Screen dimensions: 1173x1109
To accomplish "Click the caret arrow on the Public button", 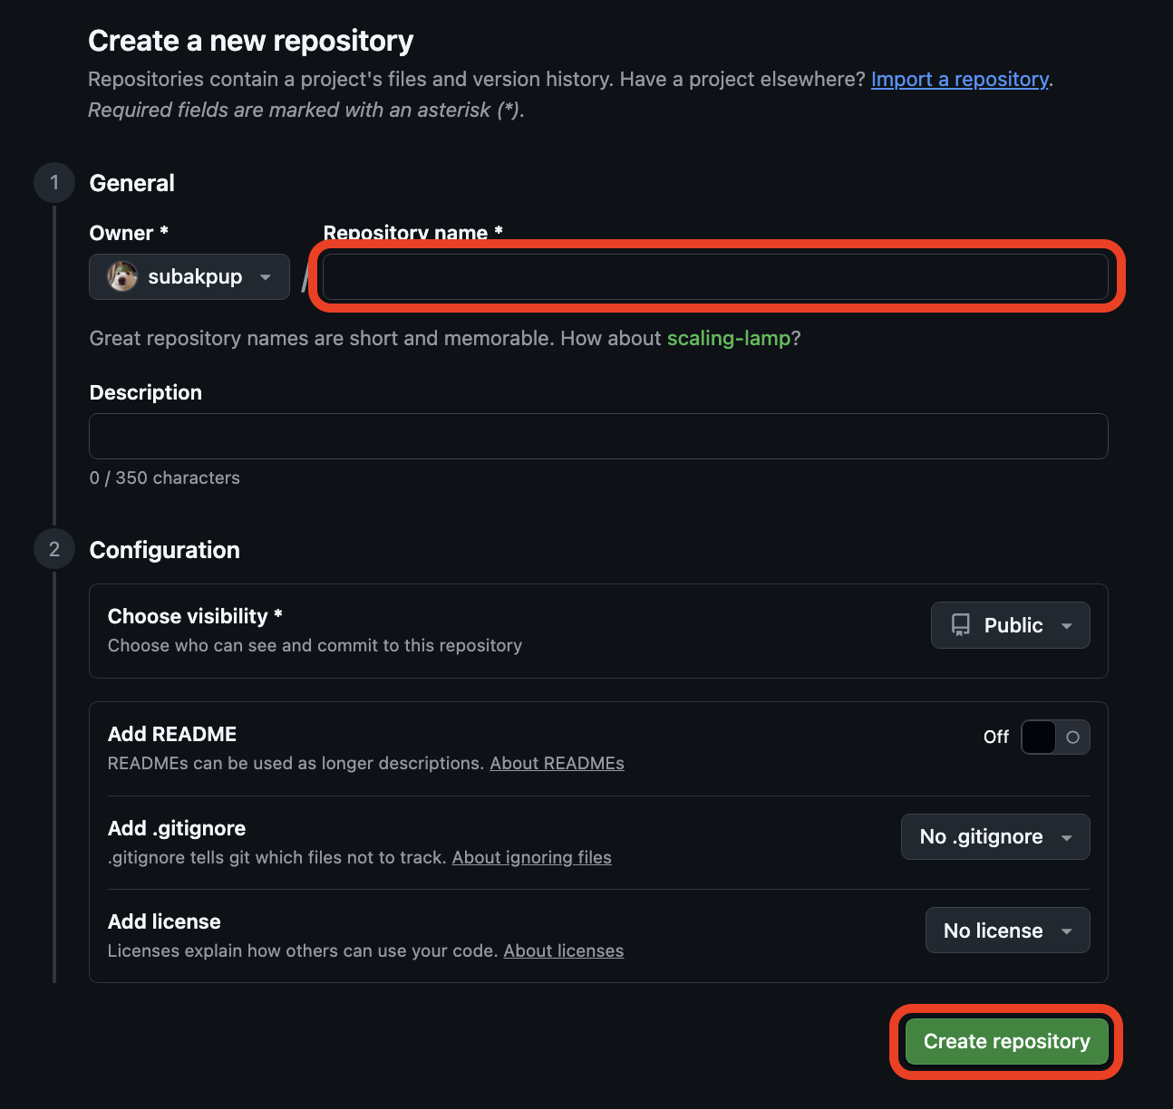I will point(1067,626).
